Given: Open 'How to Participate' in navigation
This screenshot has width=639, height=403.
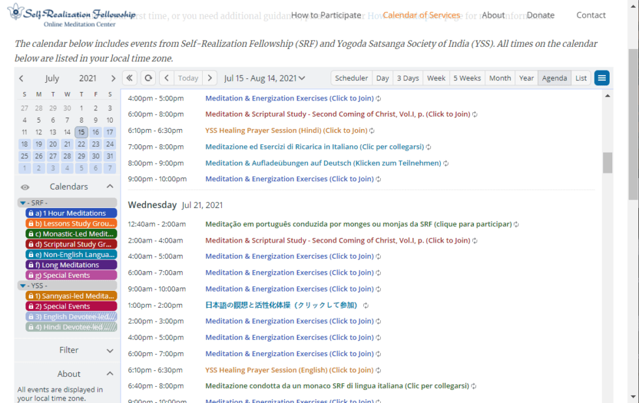Looking at the screenshot, I should [326, 15].
